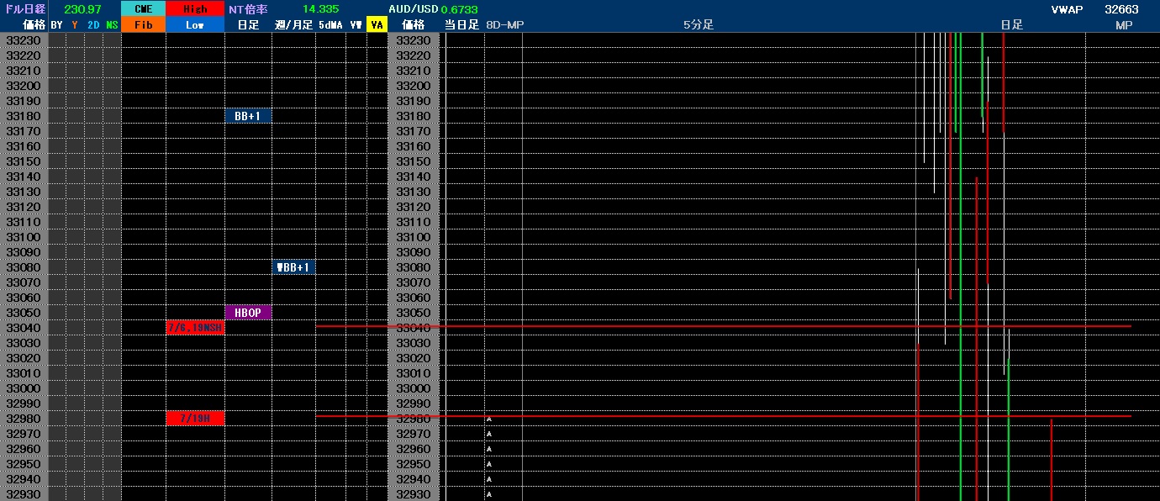Viewport: 1160px width, 501px height.
Task: Click the MP header at far right
Action: [1124, 25]
